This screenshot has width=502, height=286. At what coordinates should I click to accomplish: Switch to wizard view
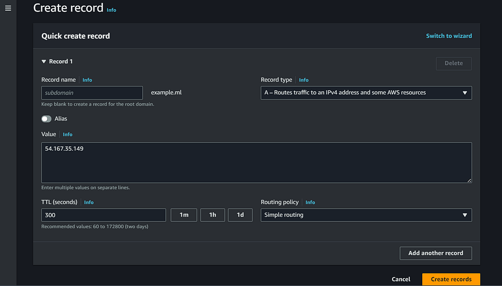click(x=449, y=36)
